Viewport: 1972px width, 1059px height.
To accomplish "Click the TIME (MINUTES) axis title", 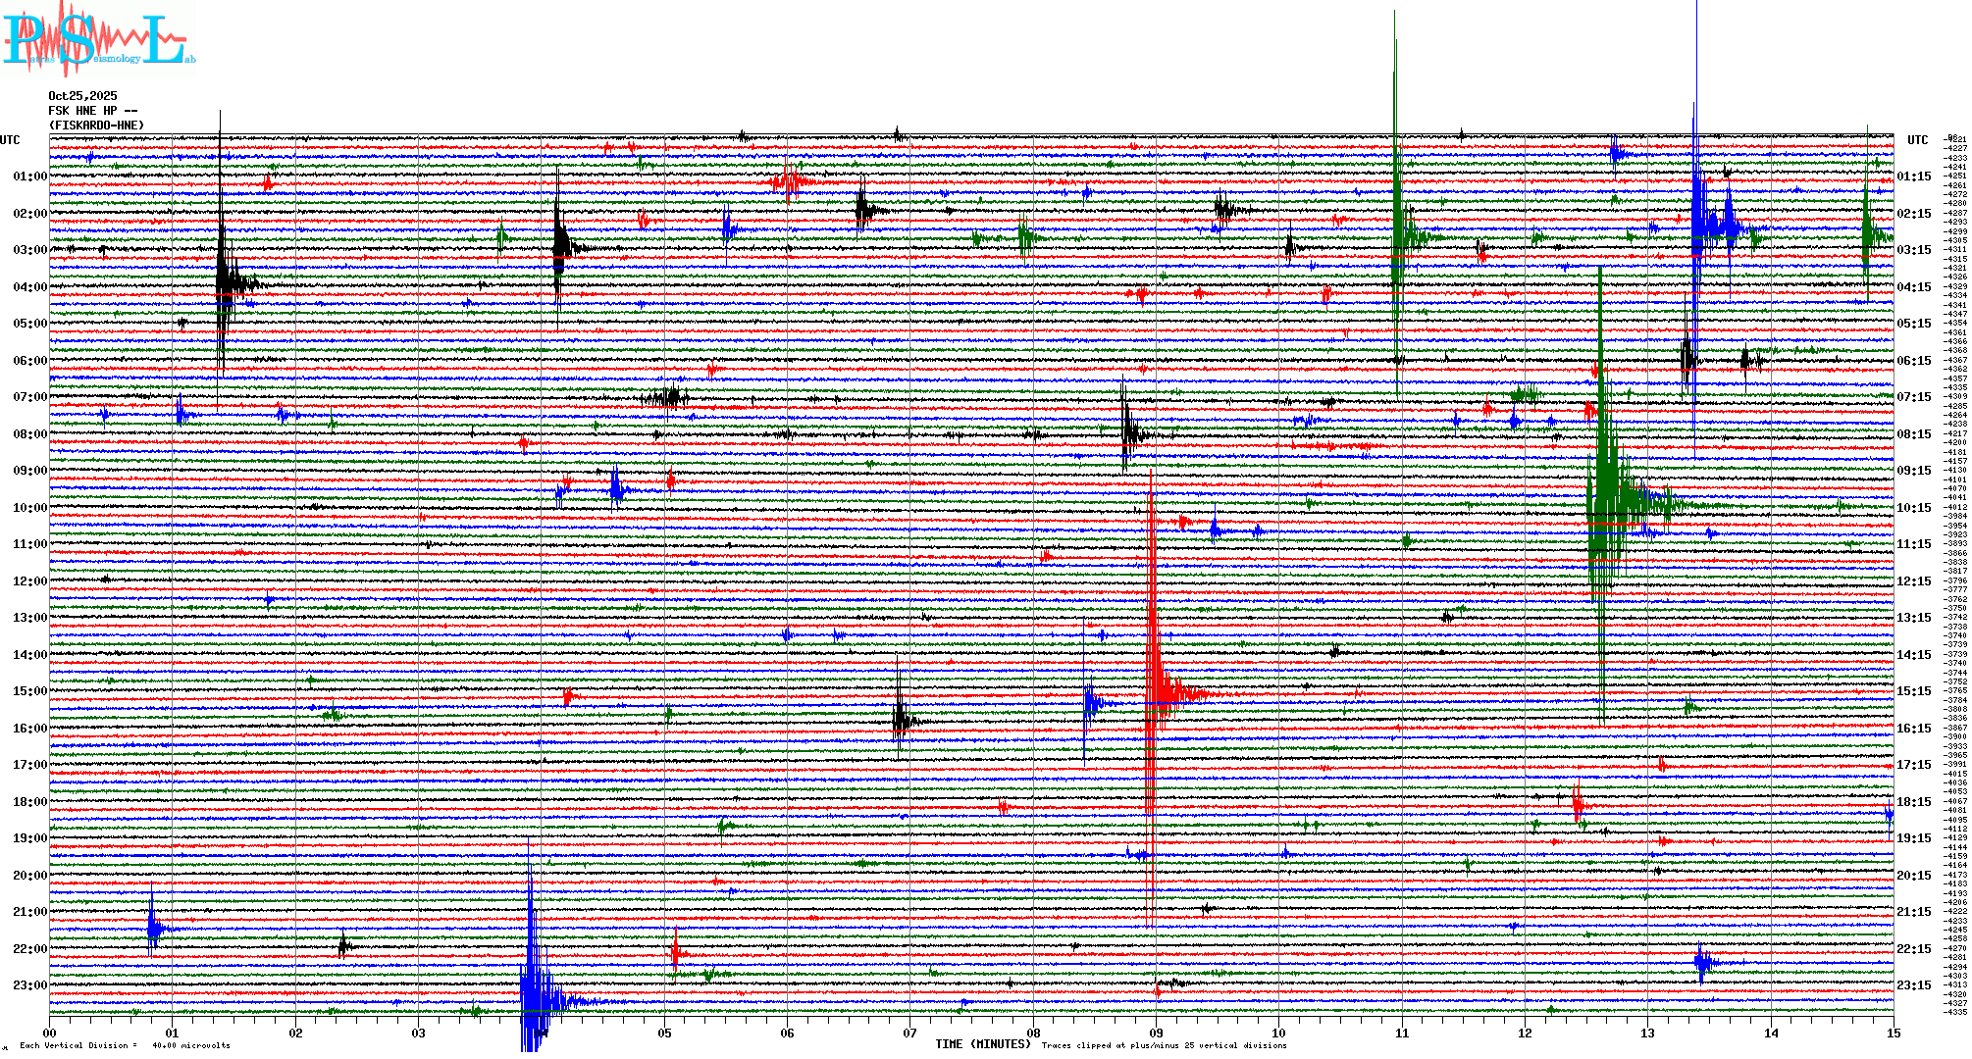I will click(983, 1044).
